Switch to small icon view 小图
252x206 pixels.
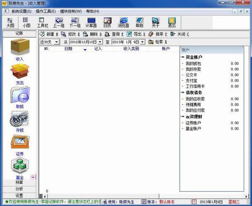click(26, 23)
